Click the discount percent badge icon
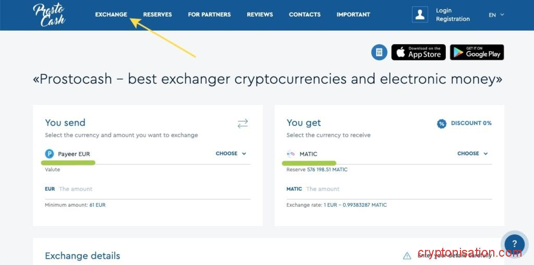This screenshot has height=265, width=534. click(442, 123)
